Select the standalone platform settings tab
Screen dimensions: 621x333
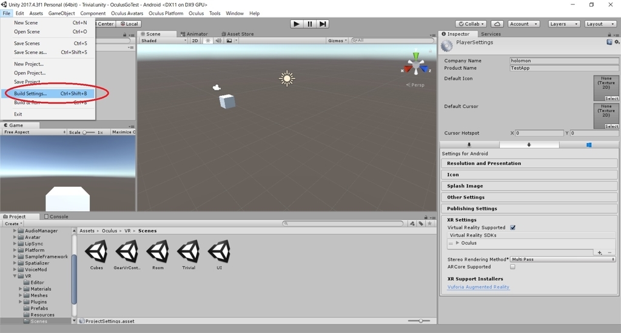469,145
